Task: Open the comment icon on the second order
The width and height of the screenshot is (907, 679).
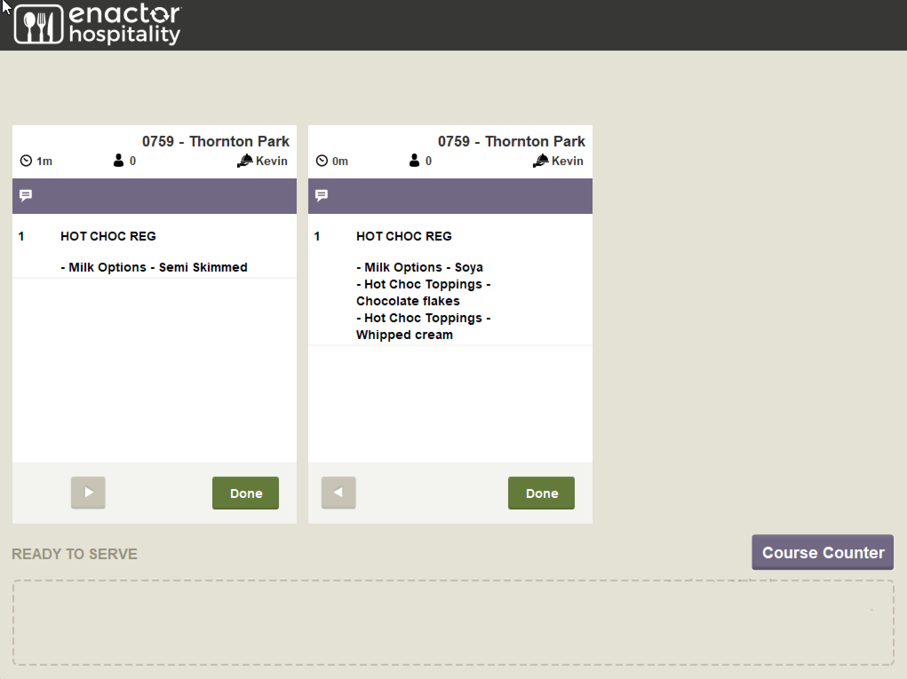Action: (x=322, y=195)
